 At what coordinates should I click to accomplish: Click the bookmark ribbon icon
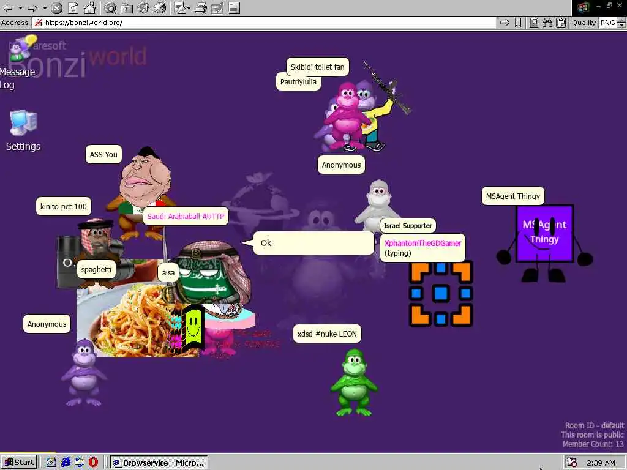pyautogui.click(x=518, y=23)
